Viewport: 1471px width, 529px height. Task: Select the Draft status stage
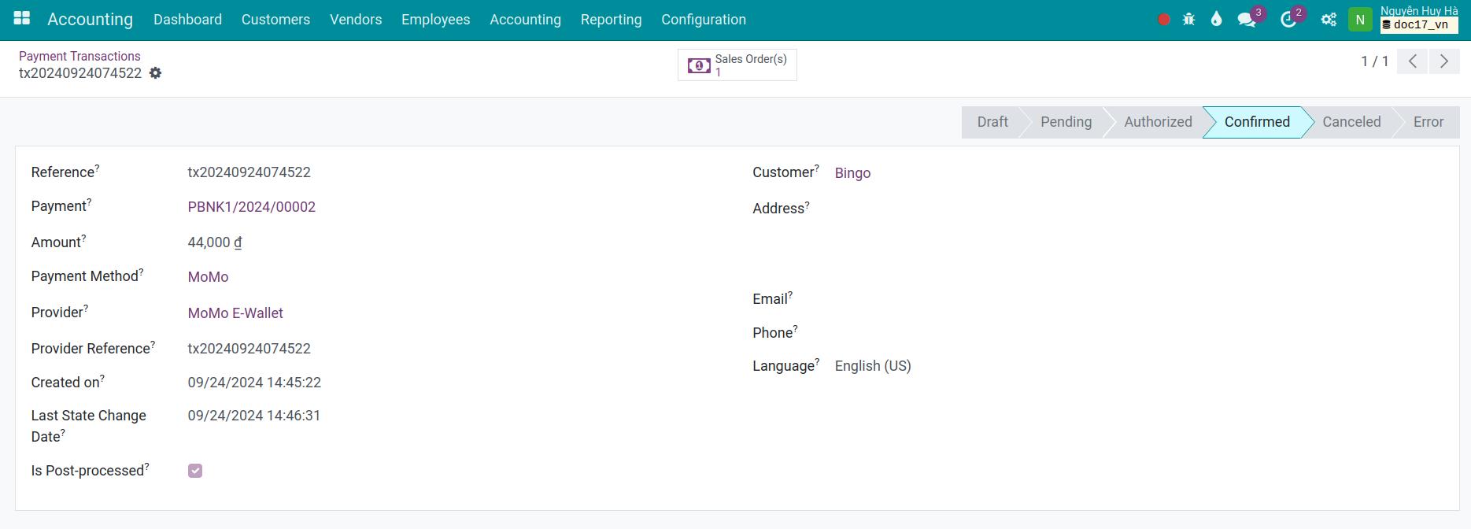[992, 122]
